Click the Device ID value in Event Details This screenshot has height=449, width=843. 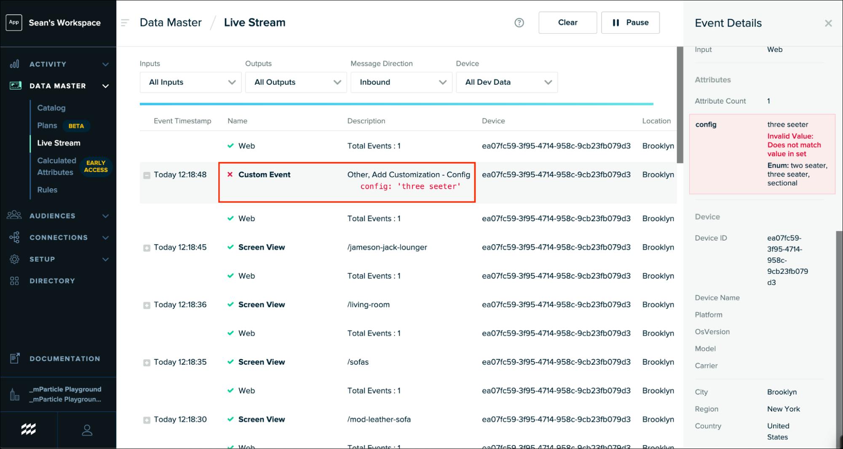click(x=787, y=260)
